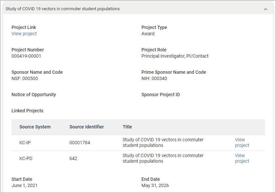Click the start date June 1, 2021
This screenshot has width=276, height=193.
[24, 185]
